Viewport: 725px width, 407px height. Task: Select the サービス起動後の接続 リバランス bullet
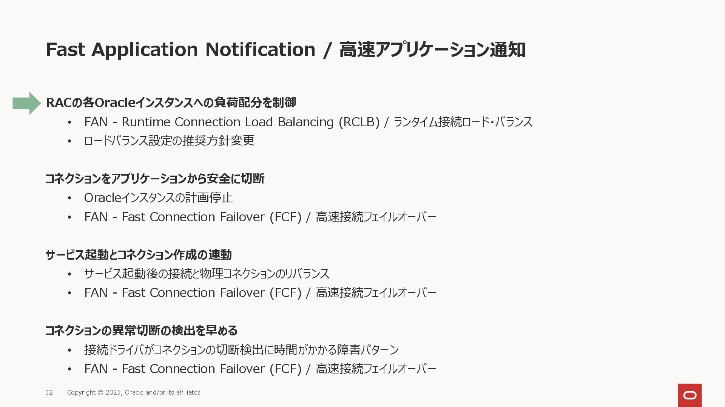coord(207,274)
